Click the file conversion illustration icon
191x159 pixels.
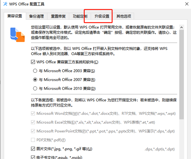pyautogui.click(x=17, y=35)
